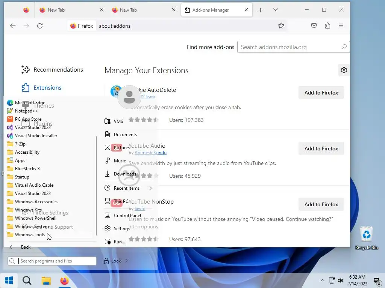Click start menu programs list scrollbar
This screenshot has width=385, height=288.
pyautogui.click(x=96, y=185)
